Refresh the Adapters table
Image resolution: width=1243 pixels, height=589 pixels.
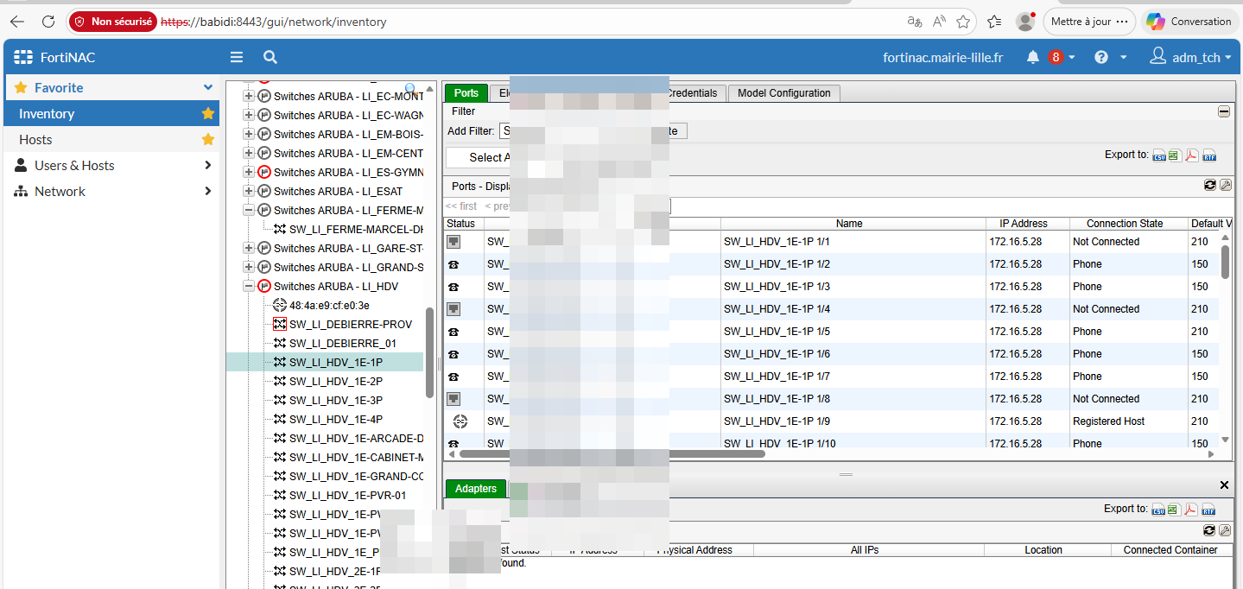point(1209,530)
